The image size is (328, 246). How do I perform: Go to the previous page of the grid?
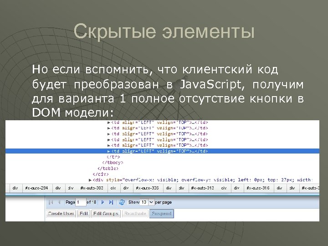59,202
